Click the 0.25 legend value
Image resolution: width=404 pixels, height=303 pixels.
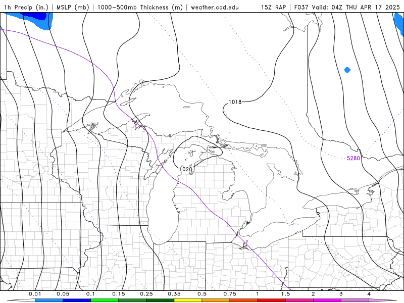pos(146,294)
